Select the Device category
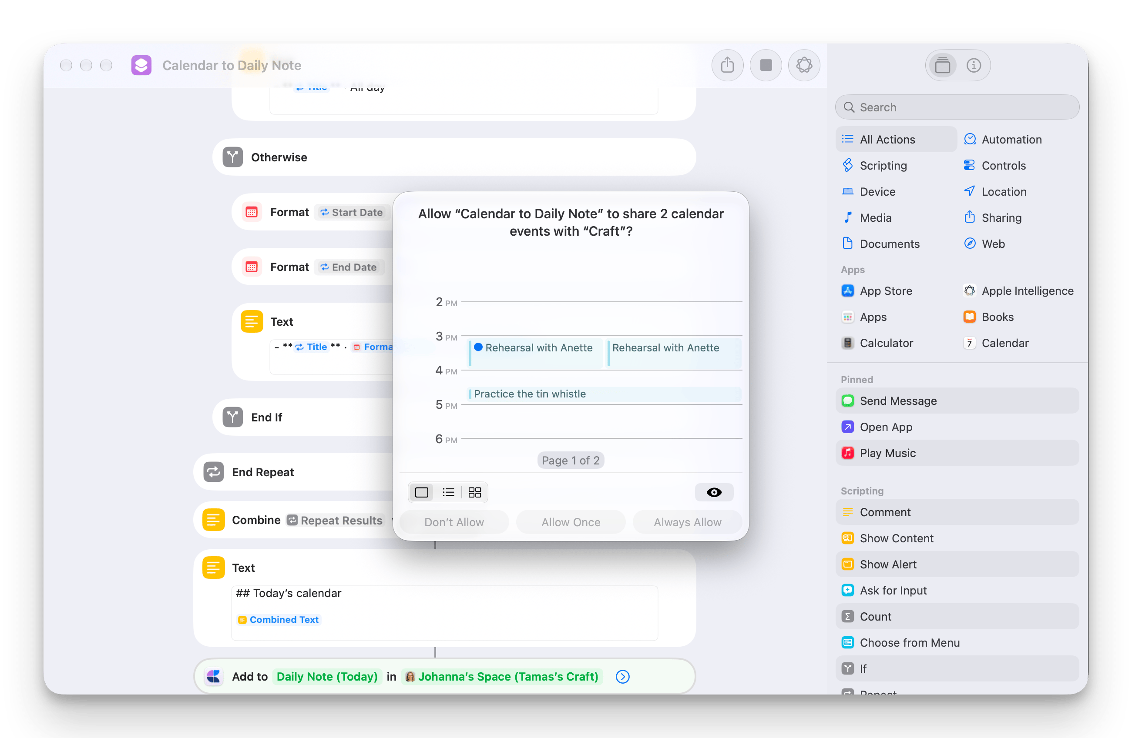Image resolution: width=1132 pixels, height=738 pixels. 869,191
